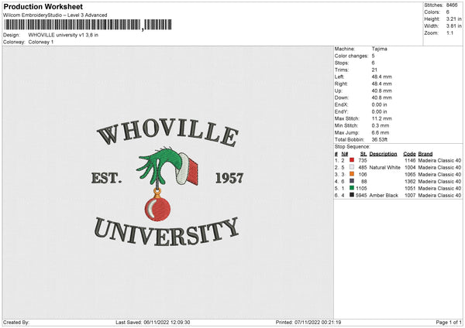Click the 'Page 1 of 1' indicator
Image resolution: width=465 pixels, height=328 pixels.
(449, 323)
